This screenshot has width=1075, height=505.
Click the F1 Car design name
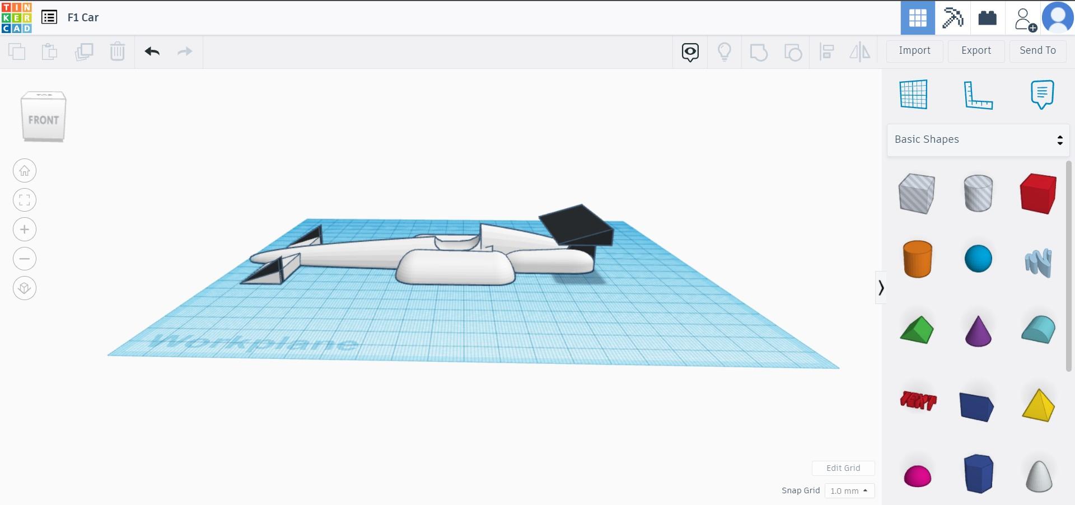coord(83,17)
